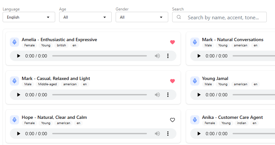Click microphone icon beside Amelia voice

(x=14, y=42)
